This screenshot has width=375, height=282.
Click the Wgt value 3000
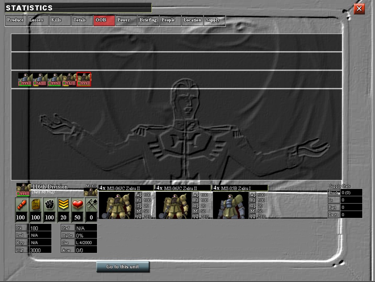40,250
